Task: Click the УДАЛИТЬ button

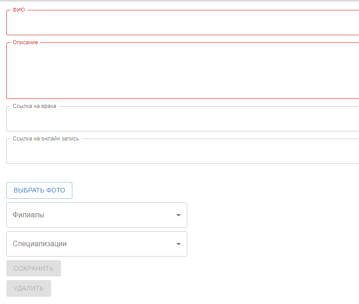Action: point(28,288)
